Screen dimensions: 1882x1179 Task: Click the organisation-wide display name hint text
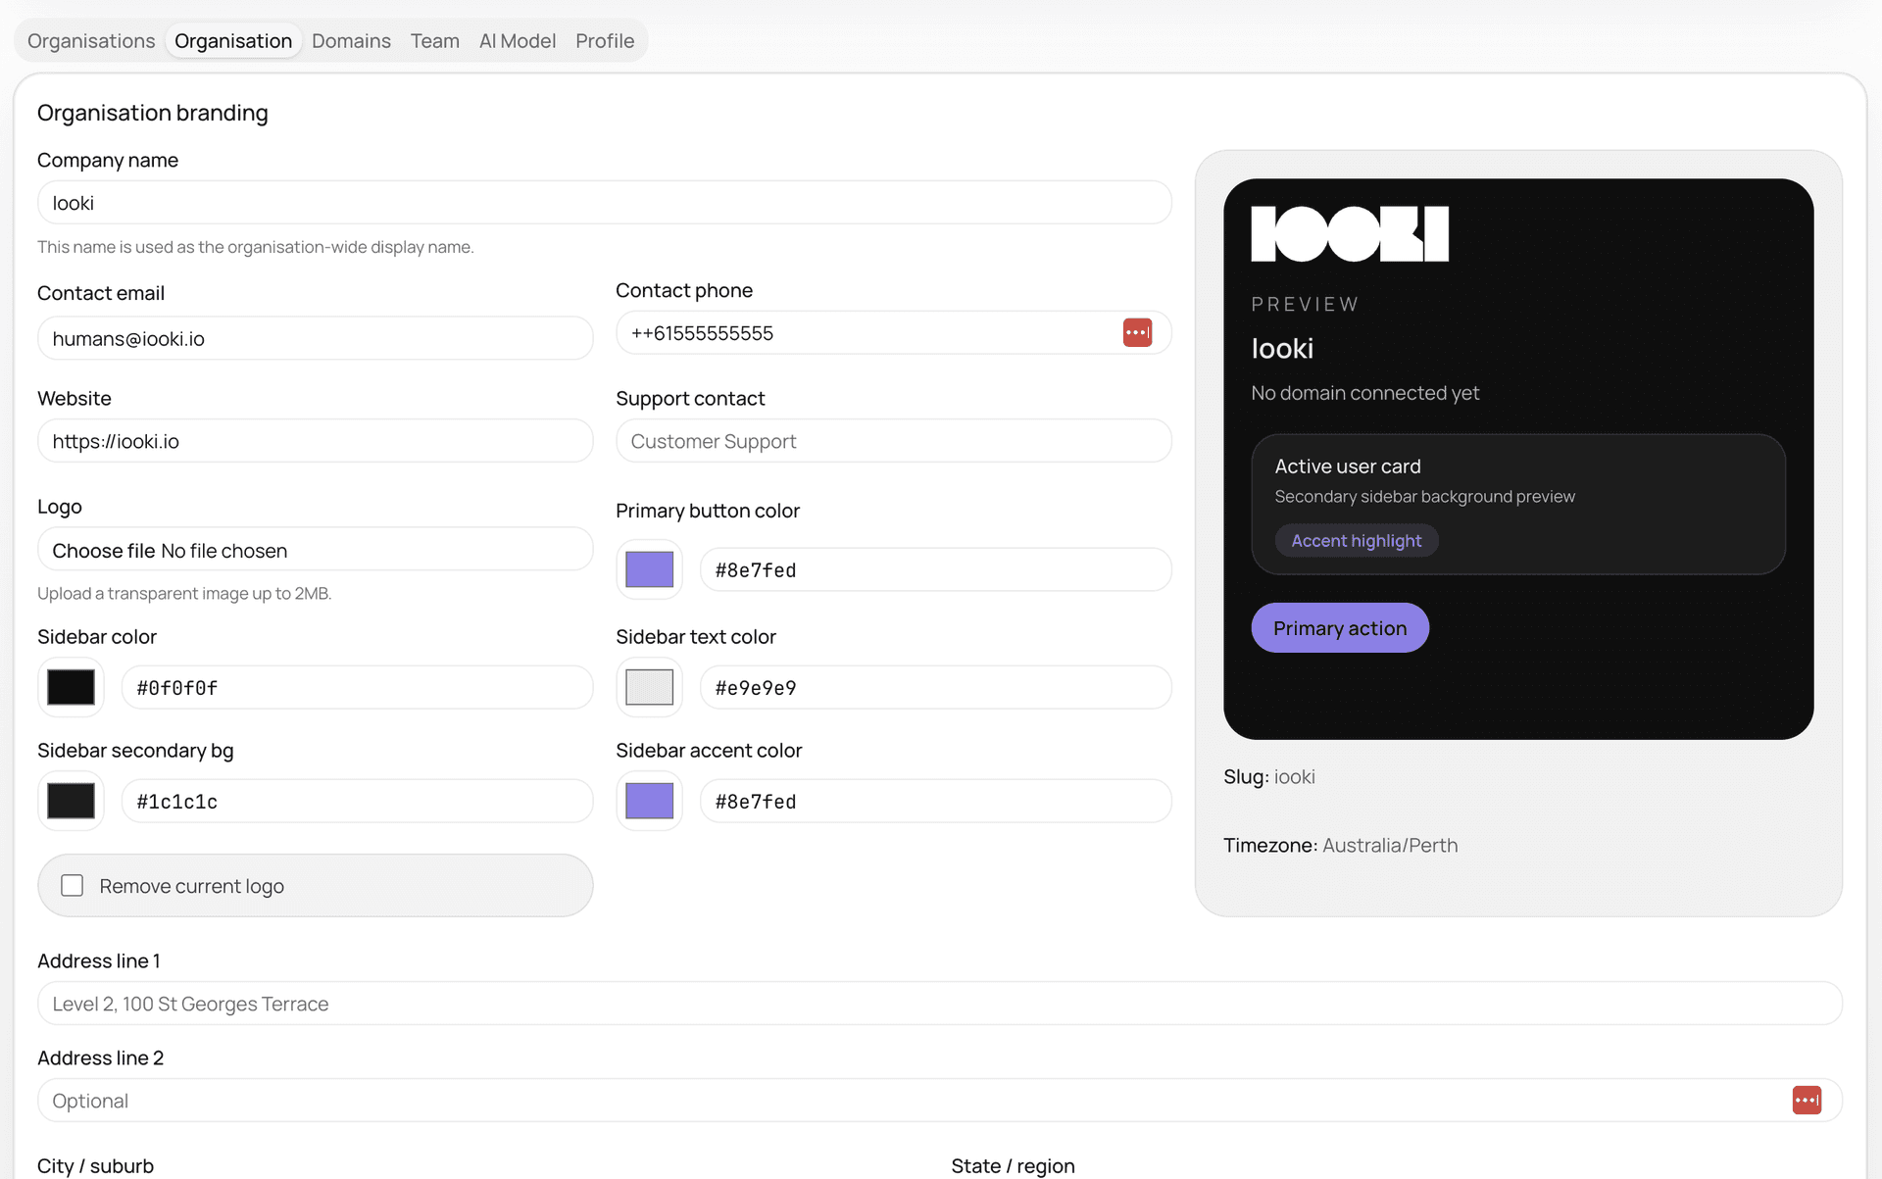256,247
